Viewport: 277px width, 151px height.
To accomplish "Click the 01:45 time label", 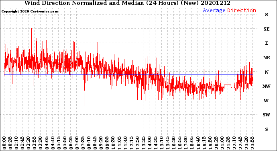I will [22, 143].
